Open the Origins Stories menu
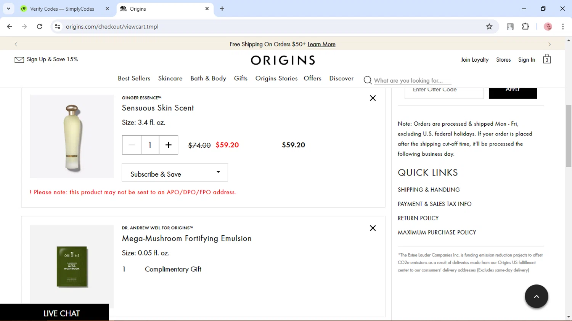572x321 pixels. click(x=276, y=78)
